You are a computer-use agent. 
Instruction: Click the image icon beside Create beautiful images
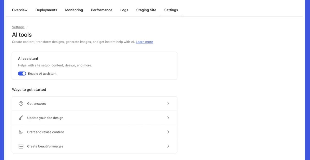point(21,146)
